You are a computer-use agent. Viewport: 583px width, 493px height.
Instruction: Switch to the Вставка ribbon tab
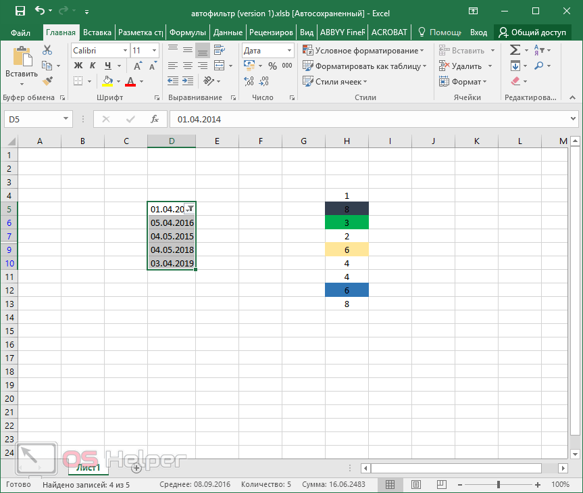97,32
